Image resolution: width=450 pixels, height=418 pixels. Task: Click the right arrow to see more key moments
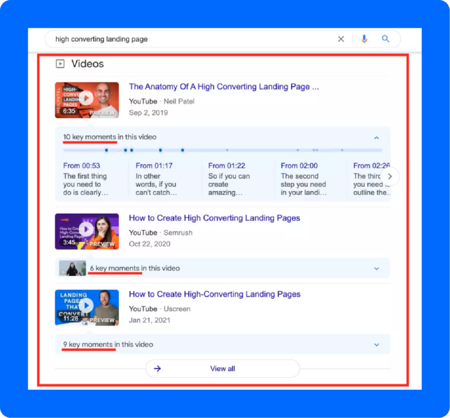tap(390, 176)
